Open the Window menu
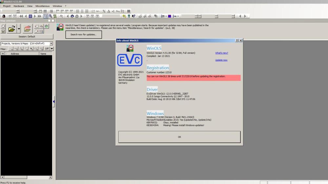This screenshot has height=184, width=328. [57, 6]
